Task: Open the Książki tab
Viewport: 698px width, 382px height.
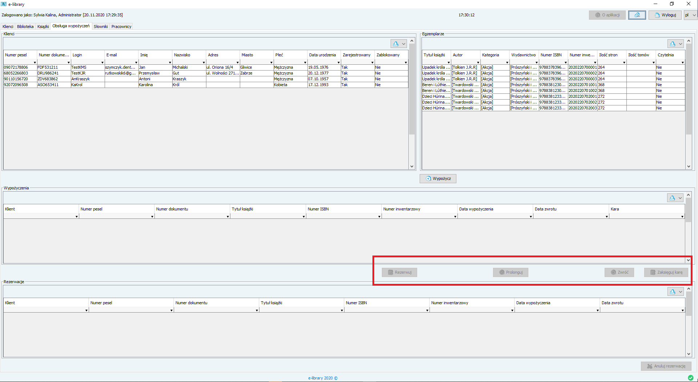Action: point(43,27)
